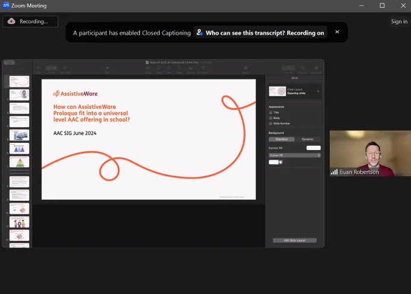Viewport: 411px width, 294px height.
Task: Click the document file icon in Keynote title
Action: coord(147,62)
